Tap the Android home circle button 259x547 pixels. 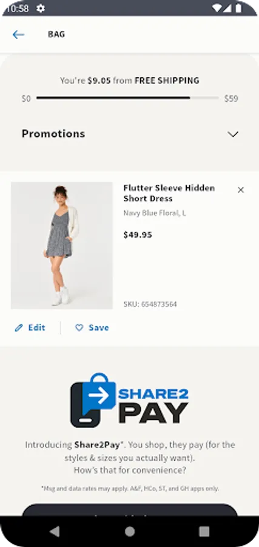click(130, 531)
